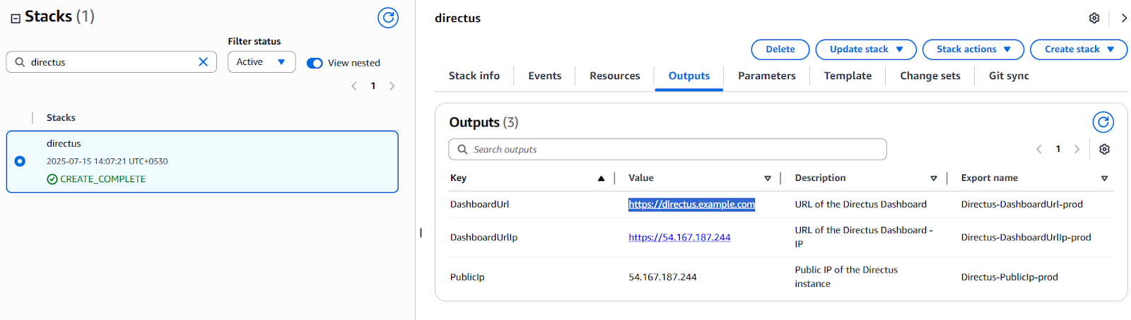Open the Change sets tab

click(930, 76)
